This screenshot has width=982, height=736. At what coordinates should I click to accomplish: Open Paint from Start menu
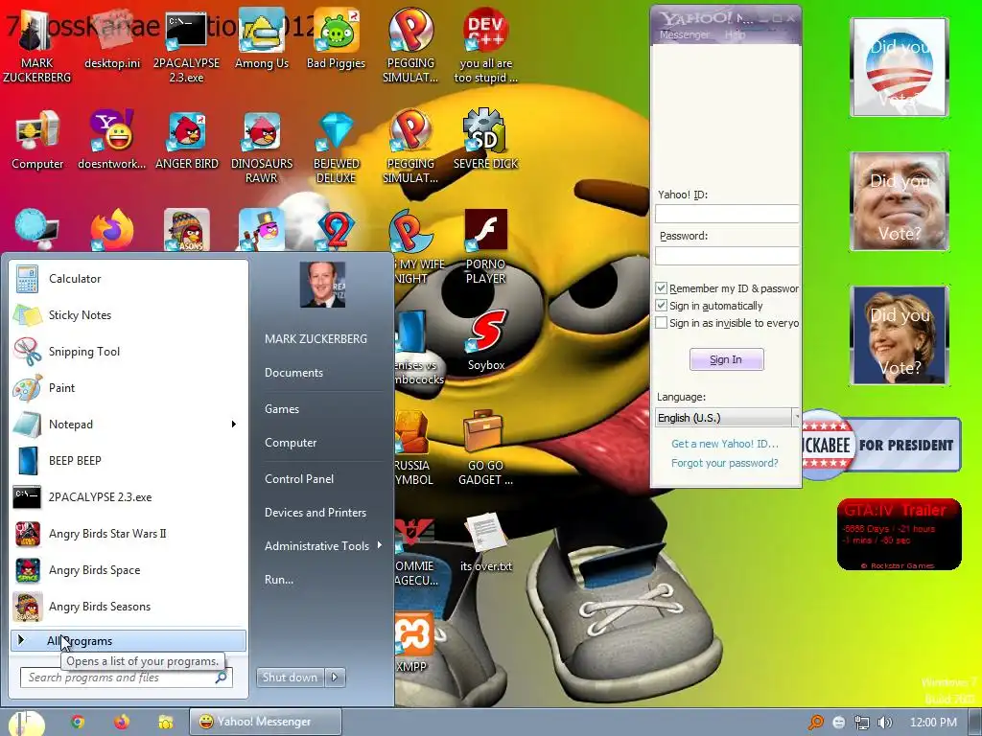point(128,387)
